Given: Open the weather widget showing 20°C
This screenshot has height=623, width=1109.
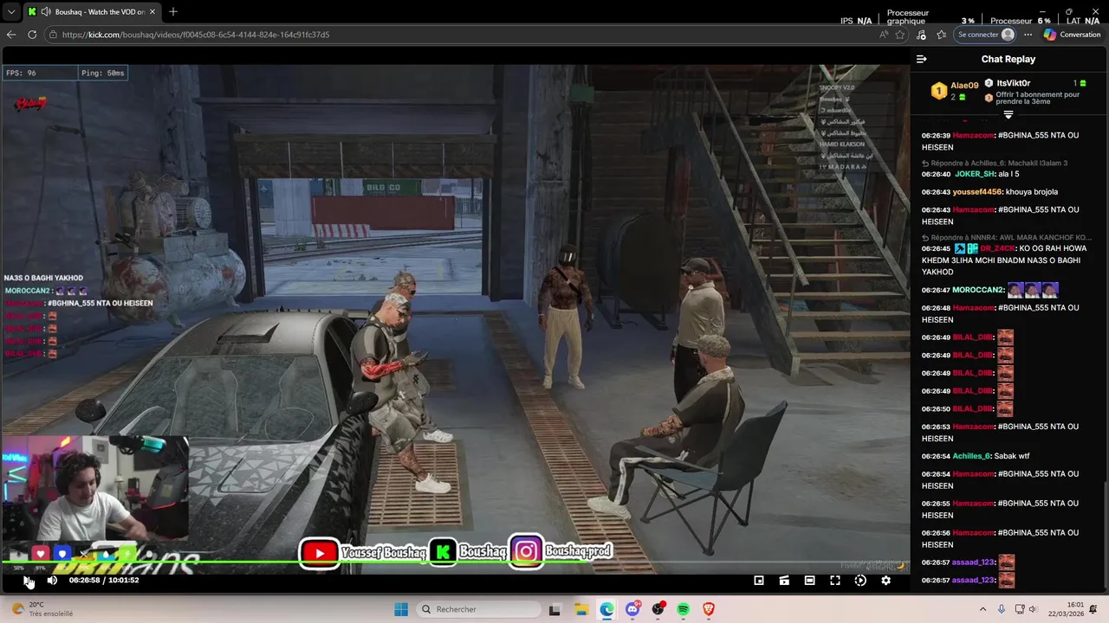Looking at the screenshot, I should tap(42, 609).
